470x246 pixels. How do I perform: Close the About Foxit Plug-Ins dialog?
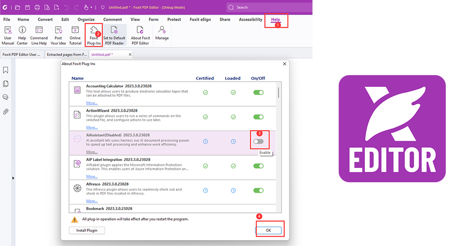(285, 64)
